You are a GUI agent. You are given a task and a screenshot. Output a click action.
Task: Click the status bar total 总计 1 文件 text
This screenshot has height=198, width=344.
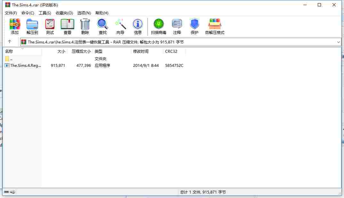coord(203,192)
